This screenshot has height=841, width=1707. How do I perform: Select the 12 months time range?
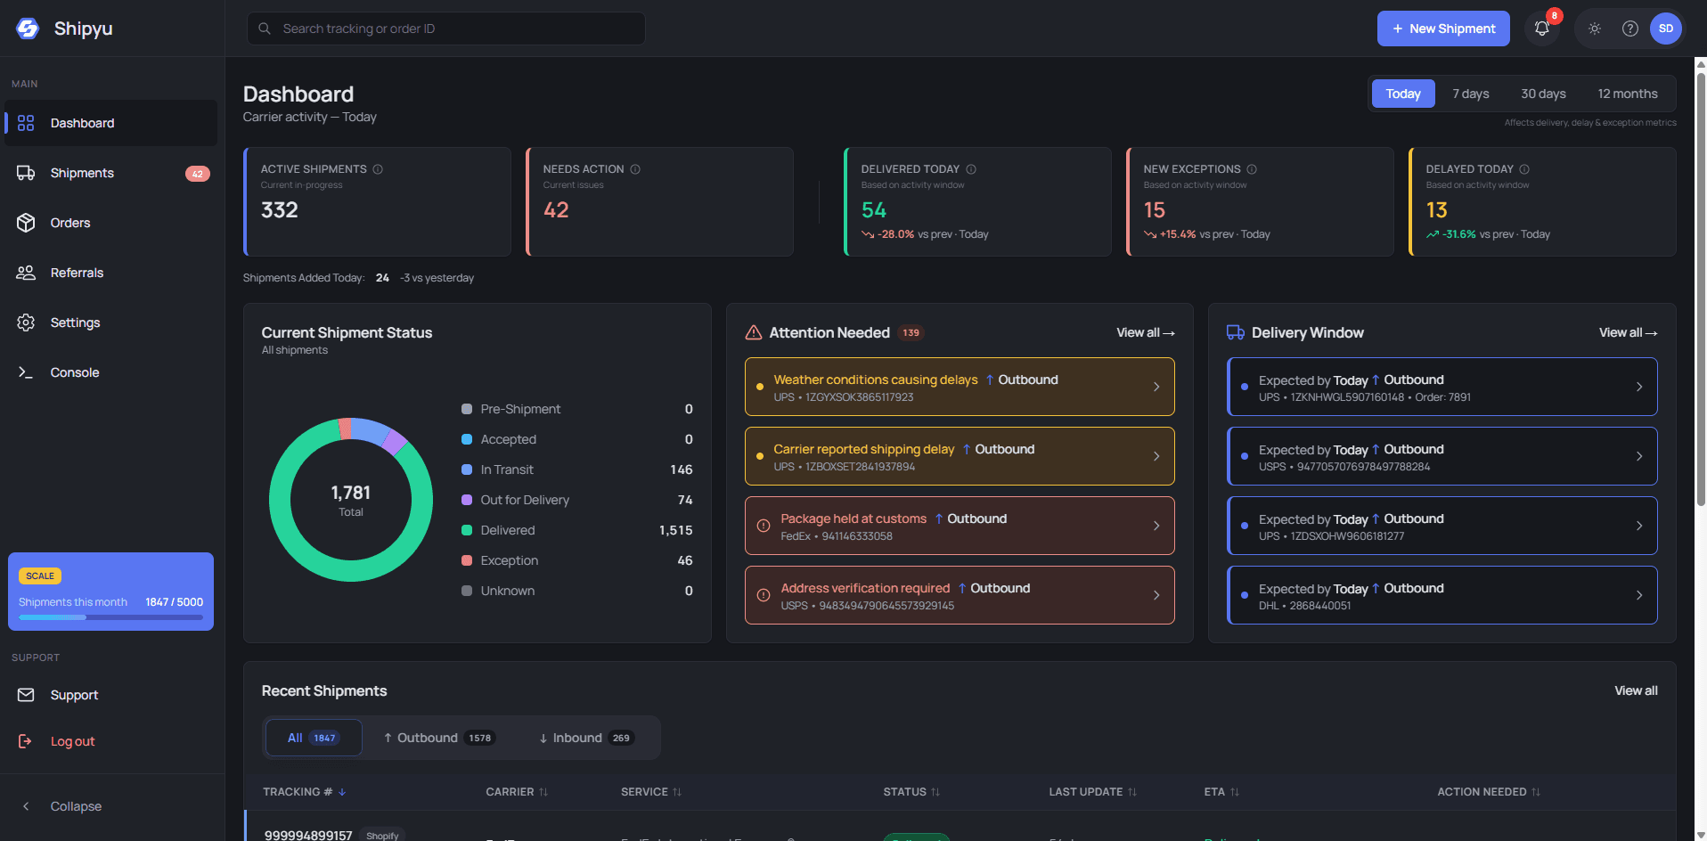pos(1628,94)
